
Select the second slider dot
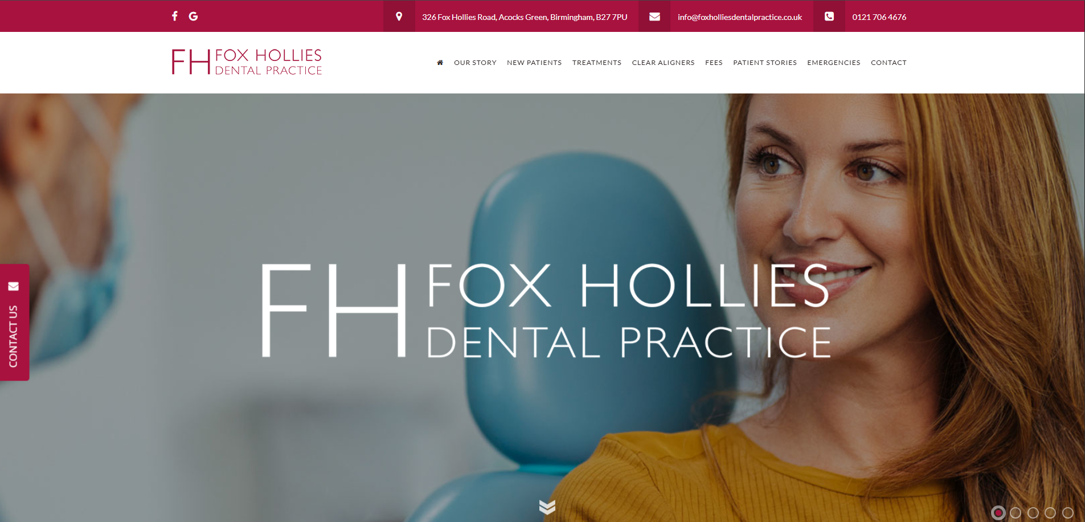click(1016, 513)
